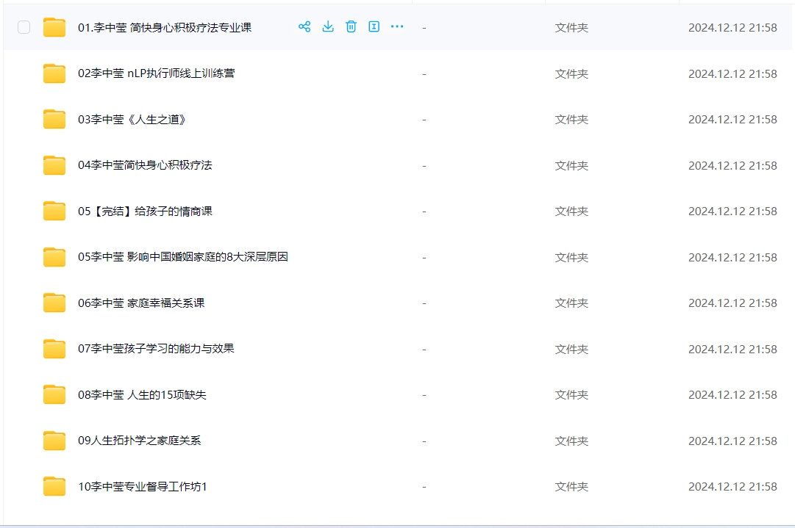This screenshot has width=795, height=528.
Task: Click the folder icon for 01.李中莹 简快身心积极疗法专业课
Action: pos(54,27)
